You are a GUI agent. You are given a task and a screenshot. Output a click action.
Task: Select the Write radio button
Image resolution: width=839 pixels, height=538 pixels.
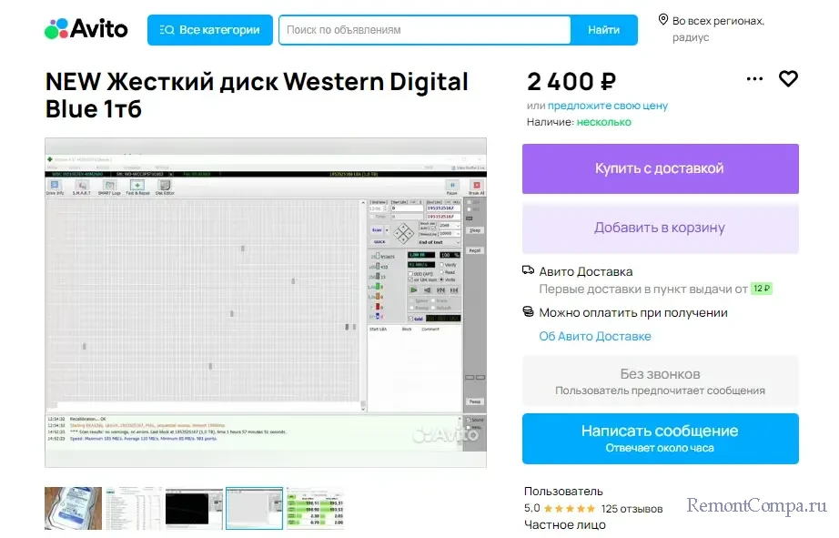click(x=440, y=279)
